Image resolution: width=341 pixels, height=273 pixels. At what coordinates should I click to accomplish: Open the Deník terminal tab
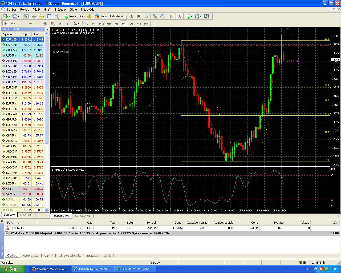107,256
